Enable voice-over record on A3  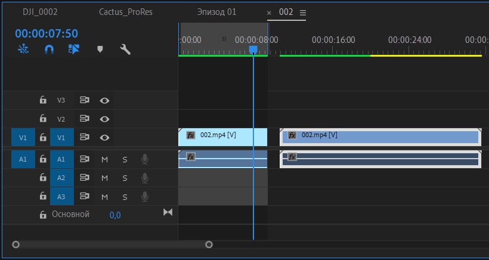144,196
